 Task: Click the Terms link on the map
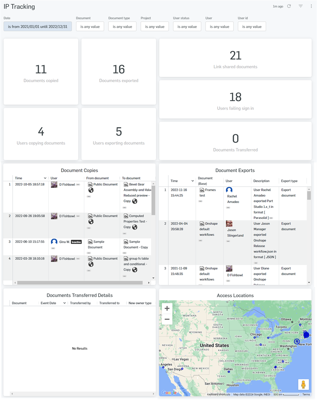pos(306,394)
